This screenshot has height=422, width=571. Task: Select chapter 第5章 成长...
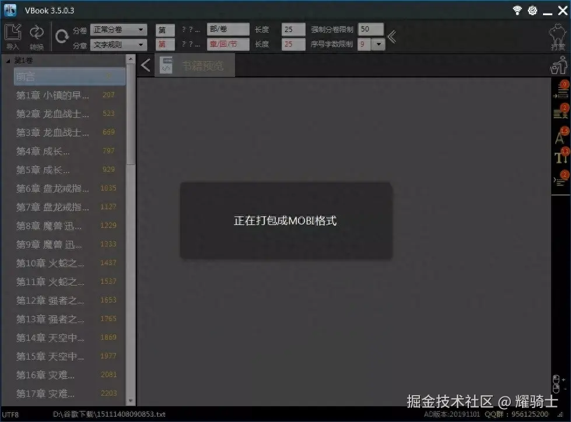(69, 170)
